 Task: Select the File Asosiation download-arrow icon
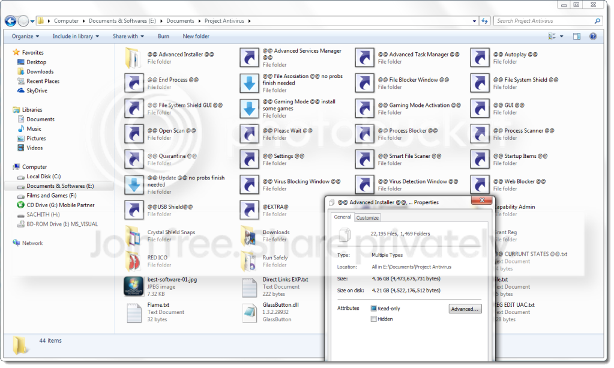click(x=249, y=83)
